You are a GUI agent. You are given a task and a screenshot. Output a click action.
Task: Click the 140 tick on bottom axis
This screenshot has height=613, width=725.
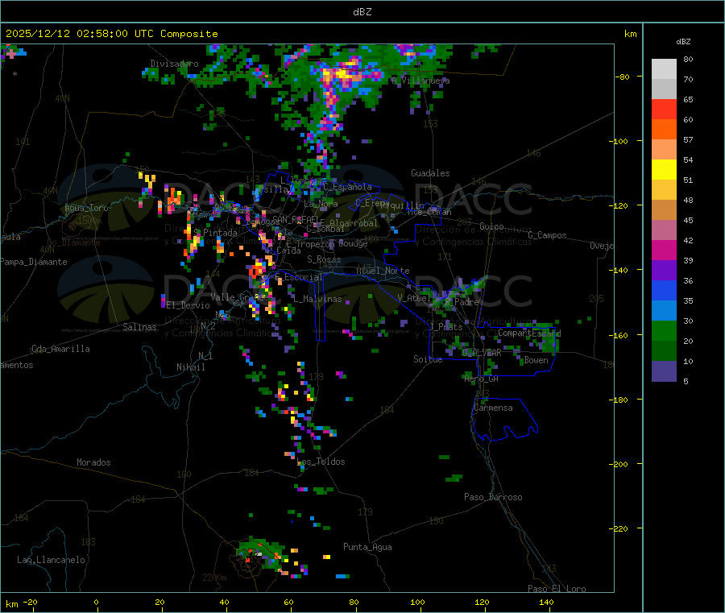pos(546,603)
